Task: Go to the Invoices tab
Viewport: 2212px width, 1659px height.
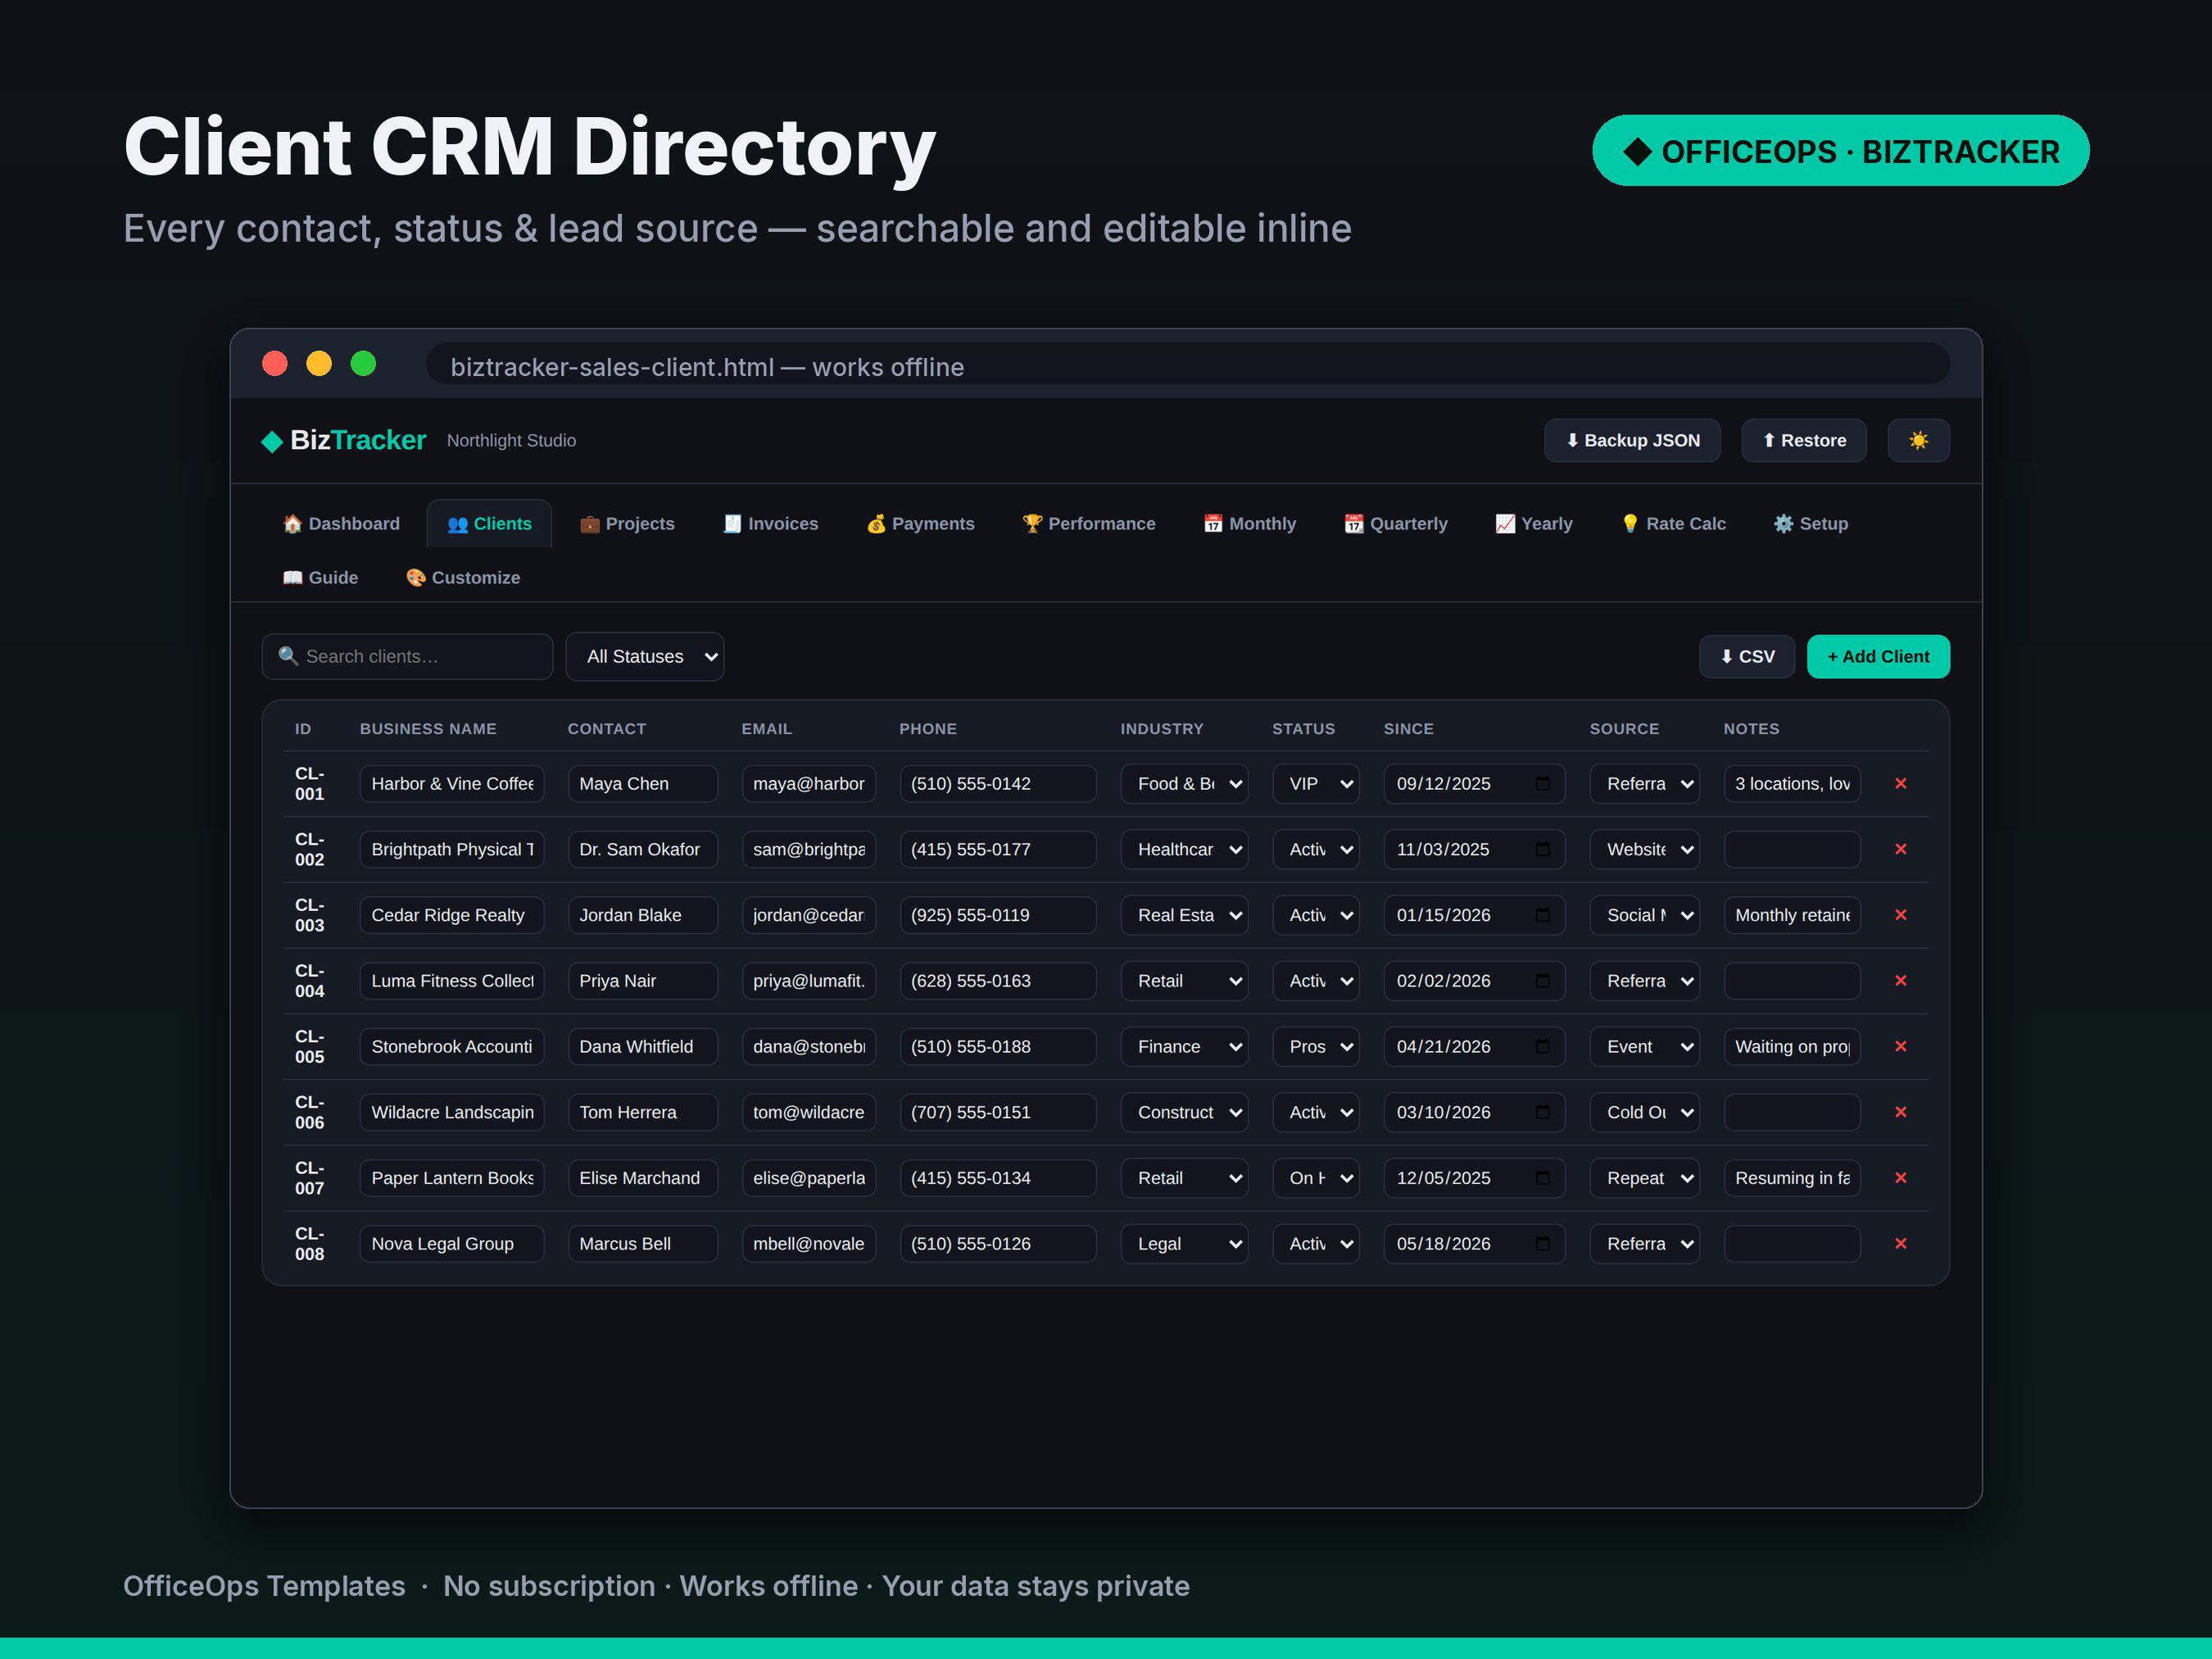Action: tap(770, 523)
